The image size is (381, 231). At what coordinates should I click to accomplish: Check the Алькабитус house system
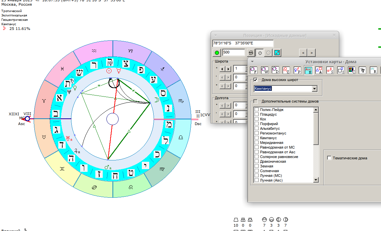[x=257, y=128]
